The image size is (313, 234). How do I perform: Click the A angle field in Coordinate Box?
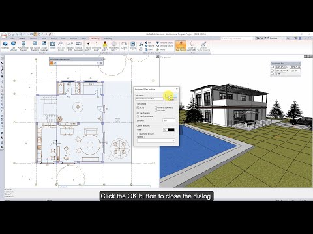click(x=295, y=70)
